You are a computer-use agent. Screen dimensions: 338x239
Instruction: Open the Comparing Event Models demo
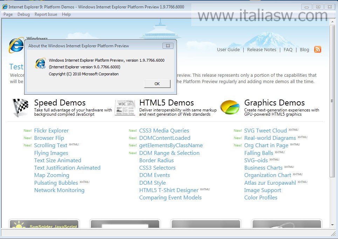[170, 198]
